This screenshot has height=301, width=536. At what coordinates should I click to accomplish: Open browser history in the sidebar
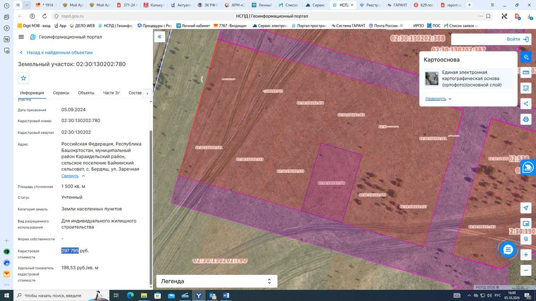pyautogui.click(x=6, y=5)
